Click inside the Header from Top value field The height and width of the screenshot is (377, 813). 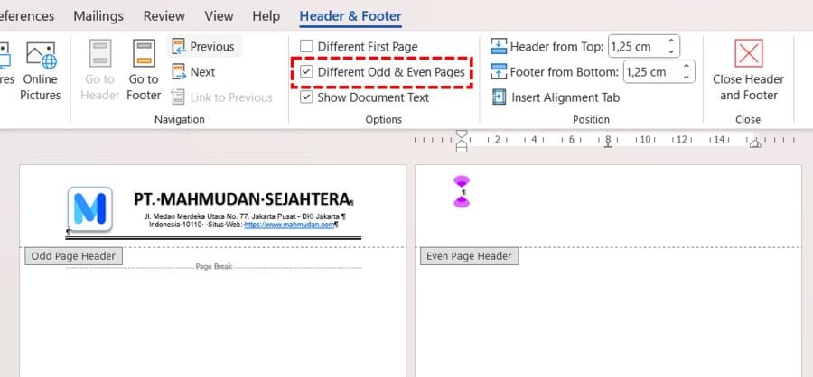[634, 46]
